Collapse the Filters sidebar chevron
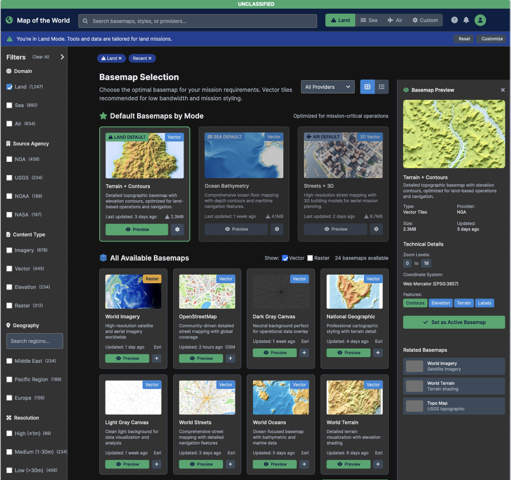511x480 pixels. [x=62, y=57]
